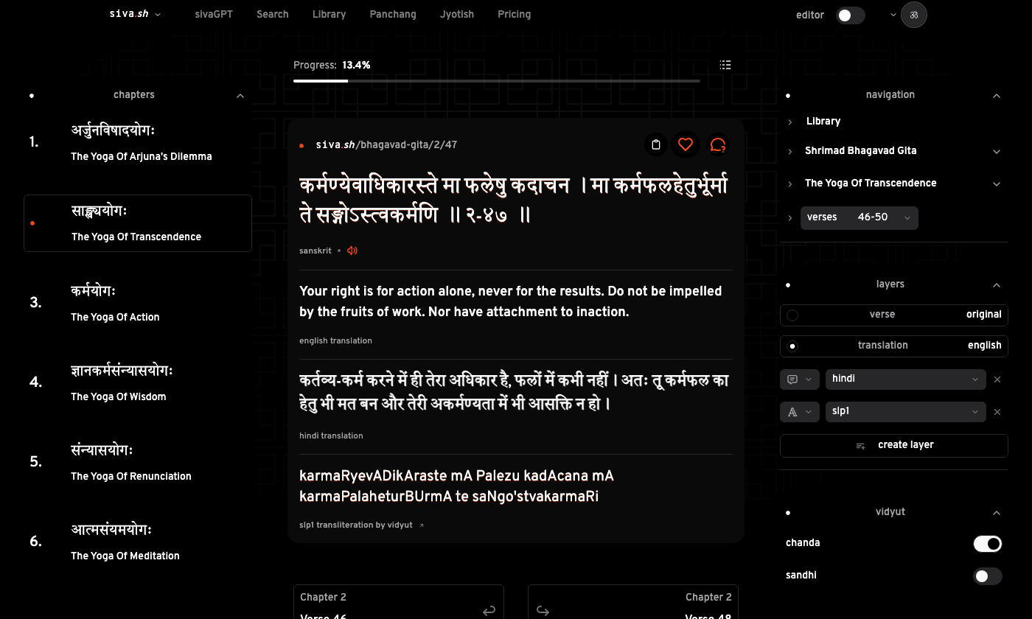Collapse the vidyut panel
This screenshot has height=619, width=1032.
click(997, 513)
